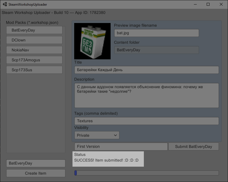The height and width of the screenshot is (182, 228).
Task: Click the First Version change note field
Action: (121, 147)
